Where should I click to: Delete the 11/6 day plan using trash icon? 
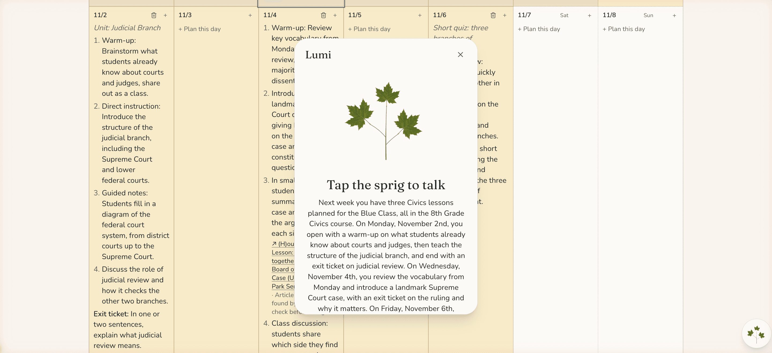point(493,15)
